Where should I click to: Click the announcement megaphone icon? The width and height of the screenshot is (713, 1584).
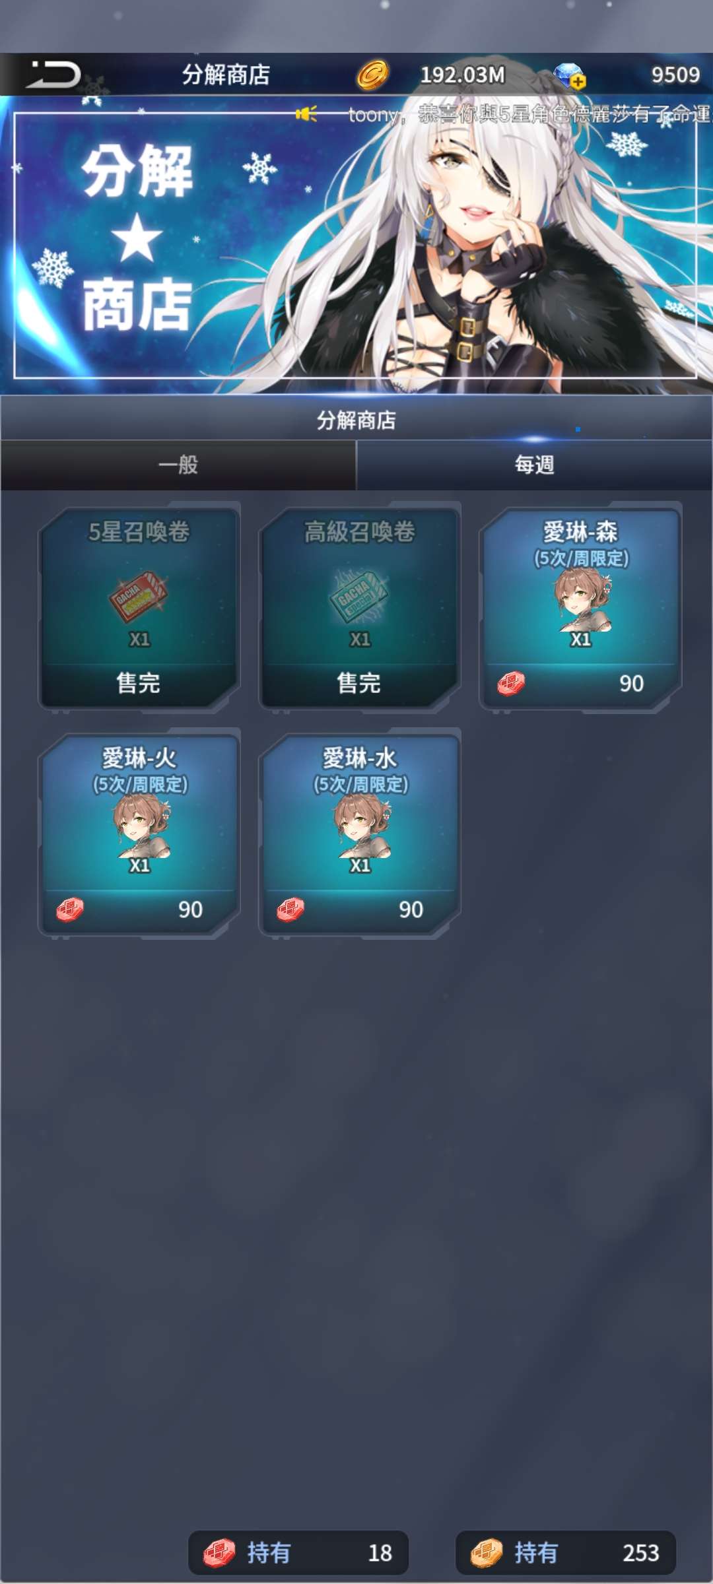pyautogui.click(x=306, y=114)
